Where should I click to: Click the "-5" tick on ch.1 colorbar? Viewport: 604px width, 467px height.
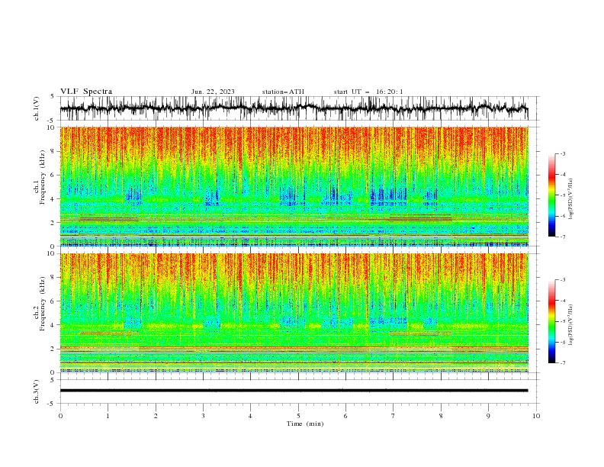(562, 195)
